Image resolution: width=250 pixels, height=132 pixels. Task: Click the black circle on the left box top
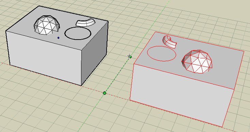(78, 33)
